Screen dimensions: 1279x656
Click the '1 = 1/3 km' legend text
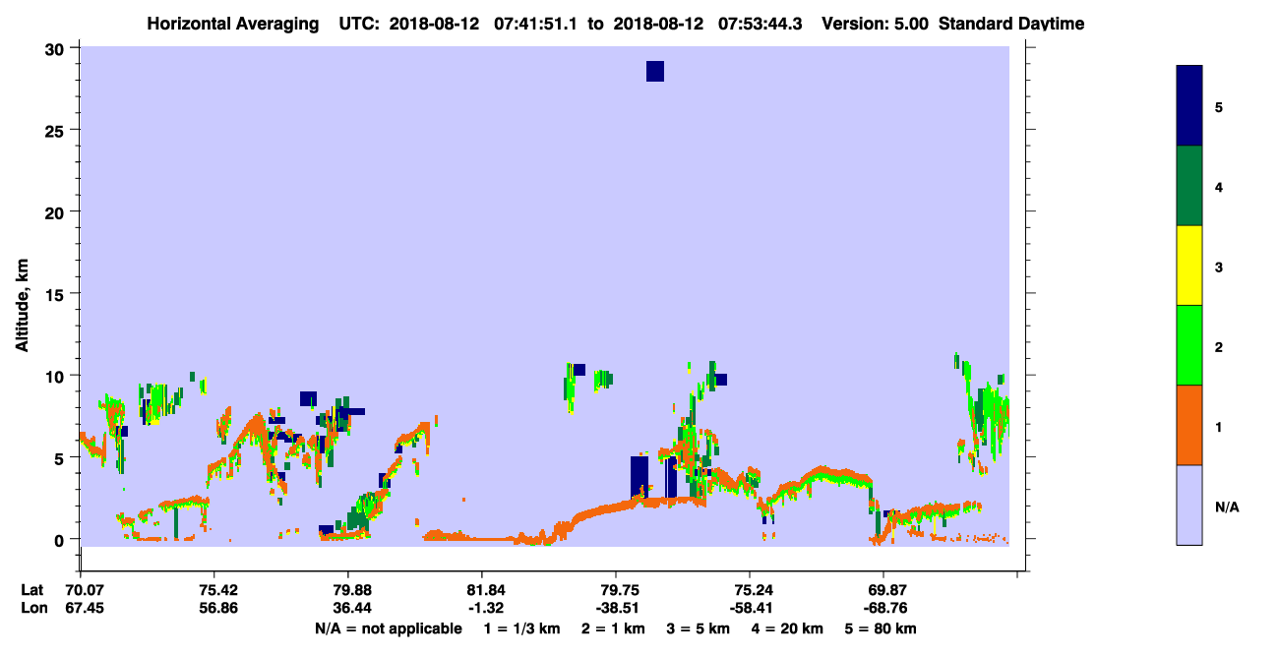click(522, 628)
